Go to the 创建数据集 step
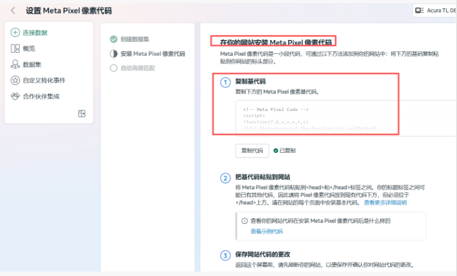457x276 pixels. click(x=135, y=39)
